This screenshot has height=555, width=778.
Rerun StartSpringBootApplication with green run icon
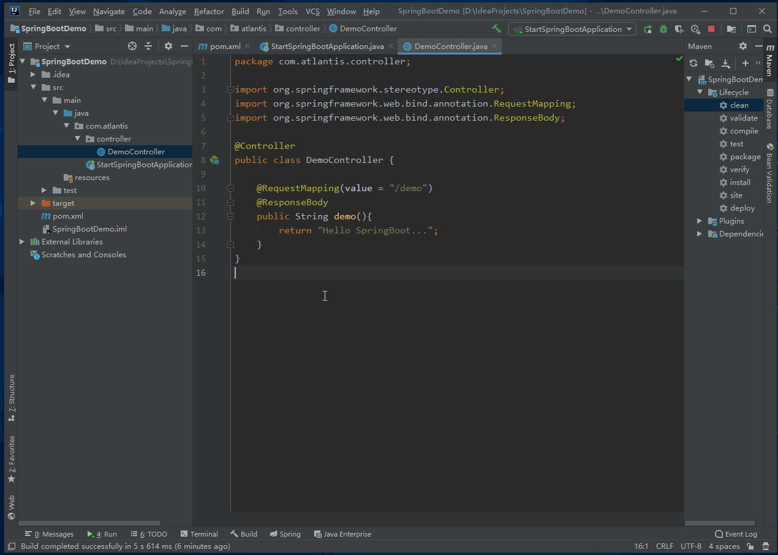(x=648, y=29)
